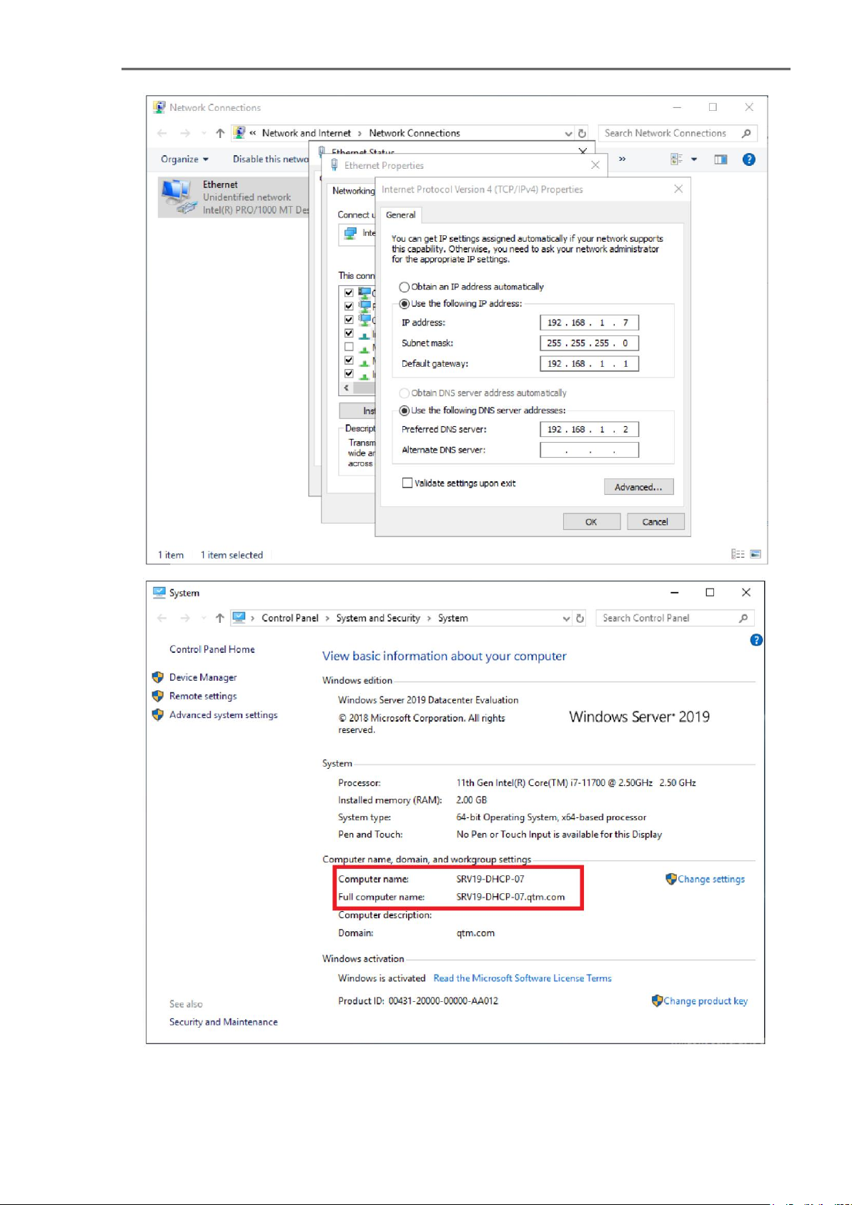Image resolution: width=852 pixels, height=1205 pixels.
Task: Click back arrow in System window
Action: coord(162,618)
